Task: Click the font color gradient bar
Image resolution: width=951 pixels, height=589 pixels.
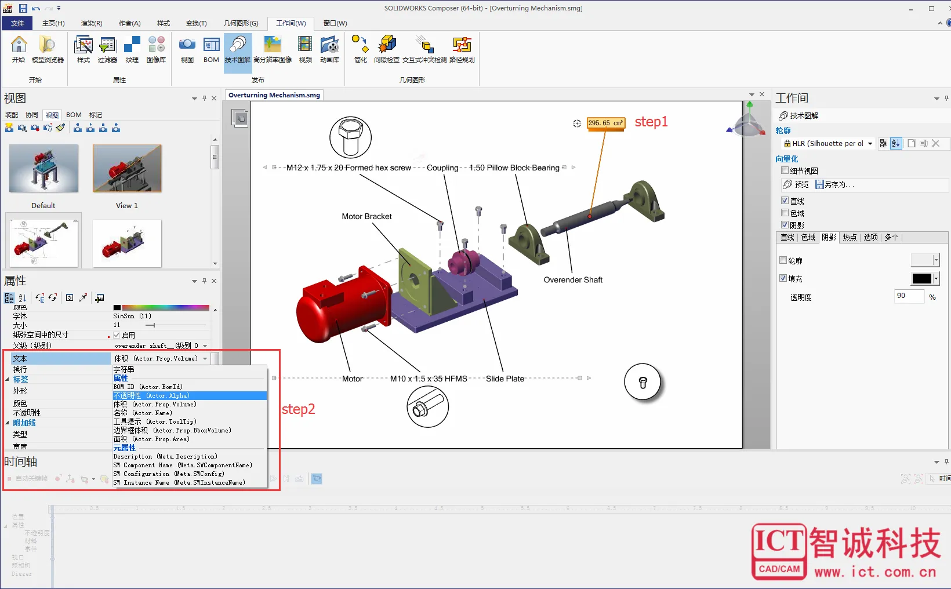Action: tap(165, 307)
